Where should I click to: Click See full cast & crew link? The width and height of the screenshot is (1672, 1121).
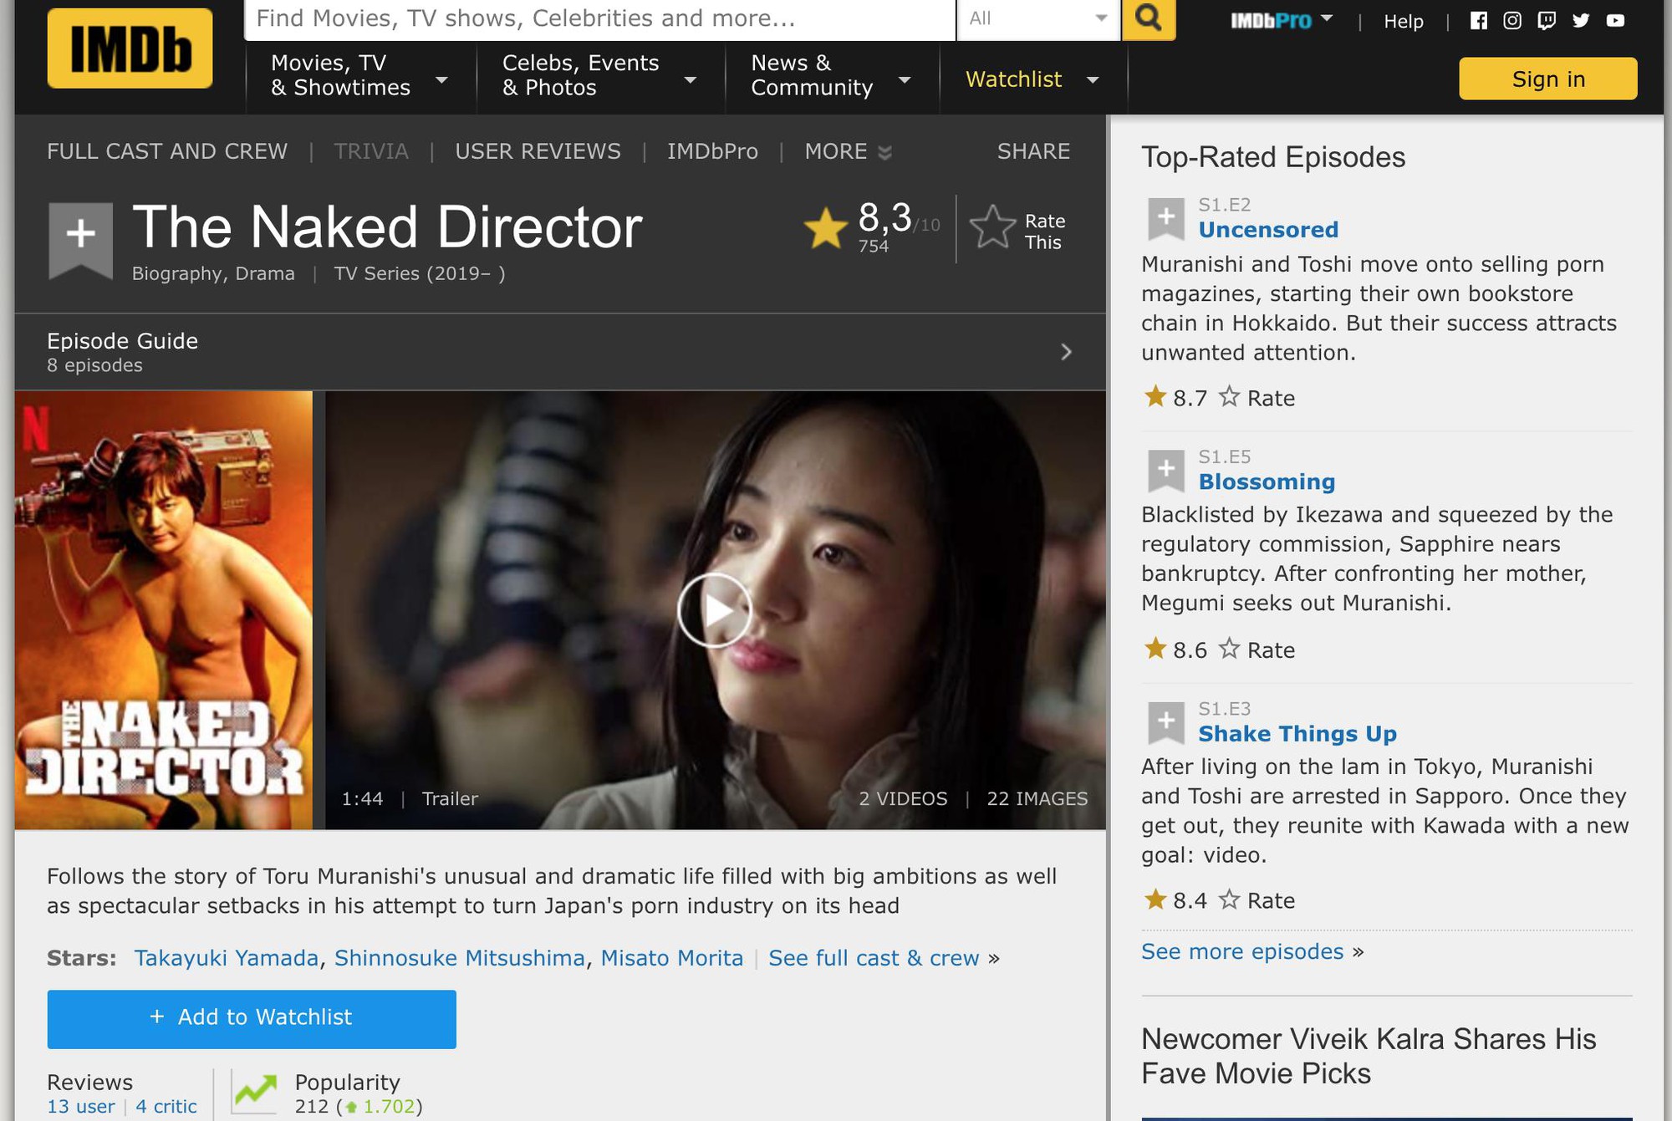[x=874, y=958]
